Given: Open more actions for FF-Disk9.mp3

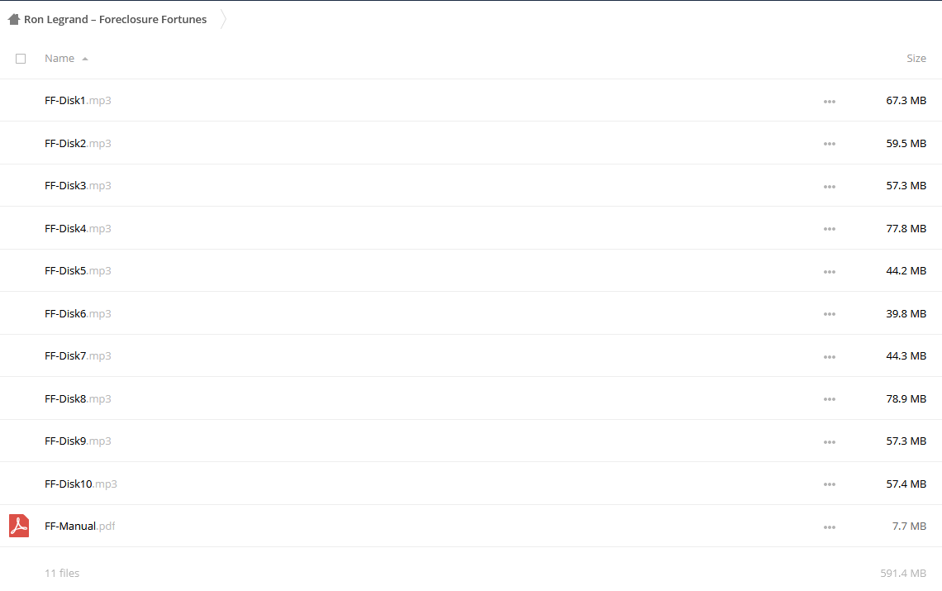Looking at the screenshot, I should point(830,442).
